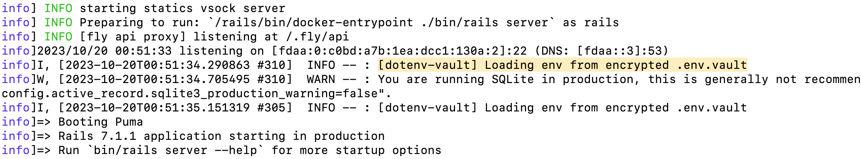Click the "[fly api proxy]" label
This screenshot has width=861, height=159.
(133, 37)
